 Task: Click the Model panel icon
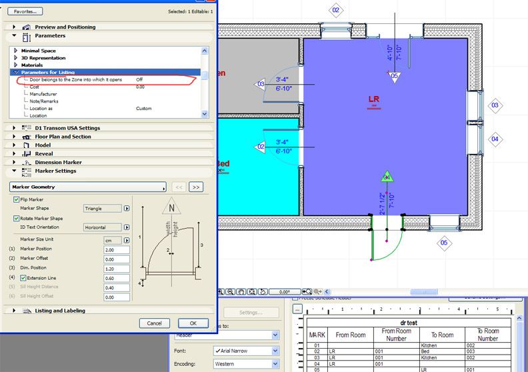[x=27, y=145]
